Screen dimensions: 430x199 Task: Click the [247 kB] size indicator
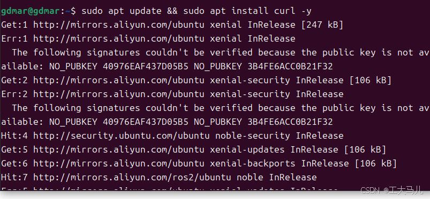[x=322, y=25]
